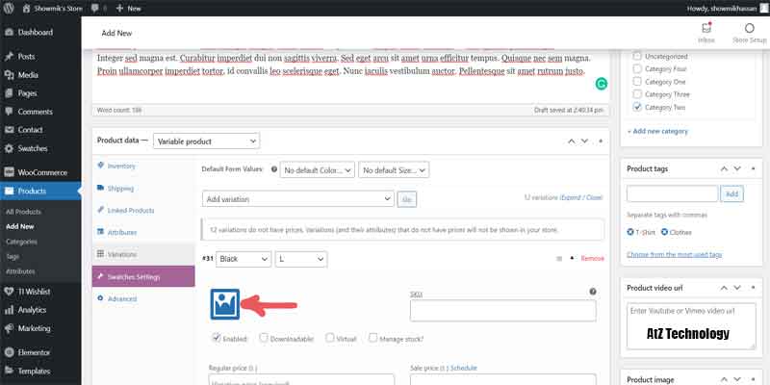Click the variation drag handle menu icon
770x385 pixels.
click(x=559, y=259)
